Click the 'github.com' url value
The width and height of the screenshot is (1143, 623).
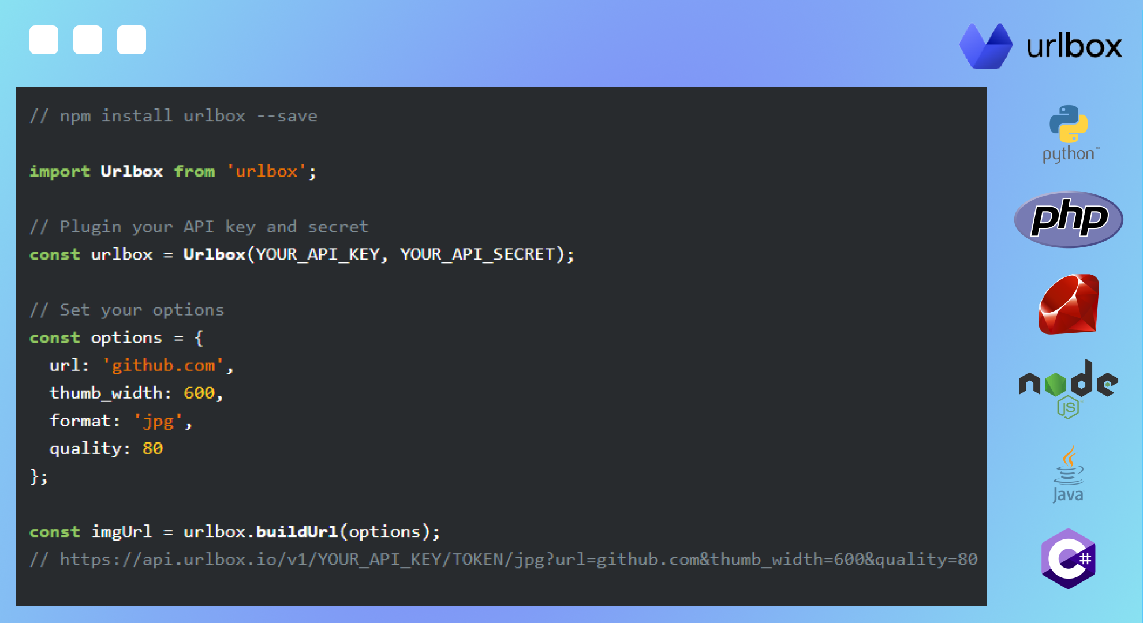(x=163, y=365)
